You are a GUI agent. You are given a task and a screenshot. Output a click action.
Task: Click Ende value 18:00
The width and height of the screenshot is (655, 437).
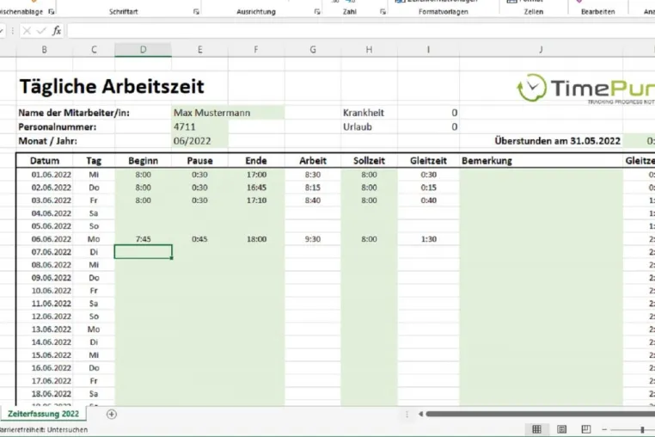coord(256,239)
